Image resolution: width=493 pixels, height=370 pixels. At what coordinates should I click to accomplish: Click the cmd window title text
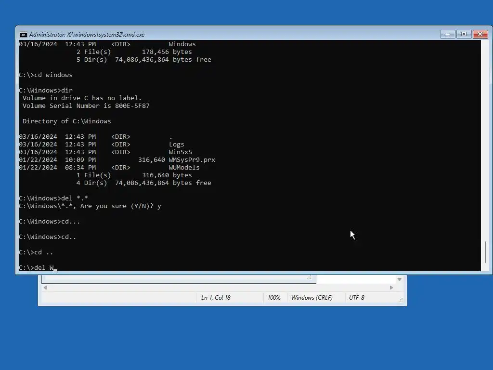(87, 35)
